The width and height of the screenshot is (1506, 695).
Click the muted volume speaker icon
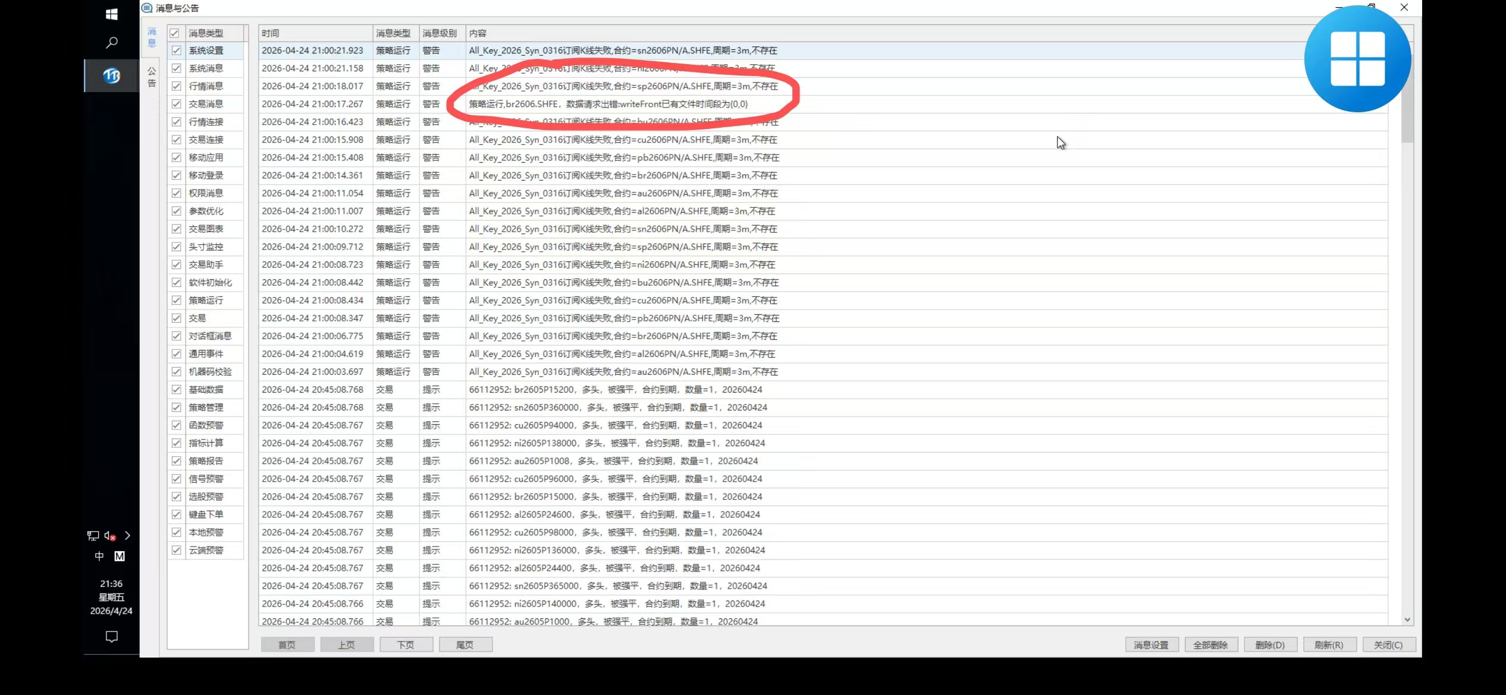pos(110,536)
